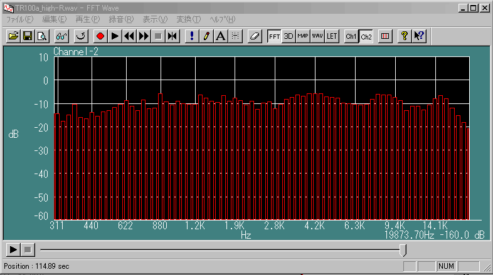Toggle the 3D view mode button
The width and height of the screenshot is (493, 275).
coord(289,36)
